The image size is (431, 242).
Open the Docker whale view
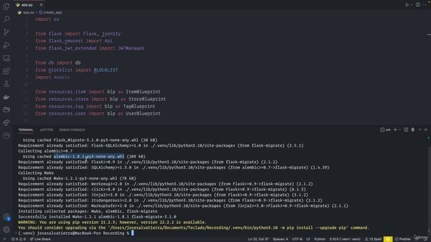tap(6, 97)
